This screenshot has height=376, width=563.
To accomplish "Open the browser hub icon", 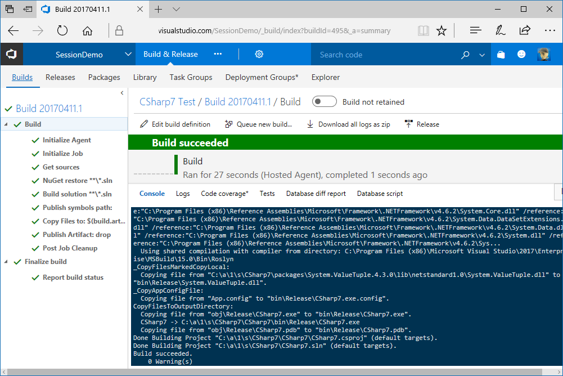I will tap(475, 30).
